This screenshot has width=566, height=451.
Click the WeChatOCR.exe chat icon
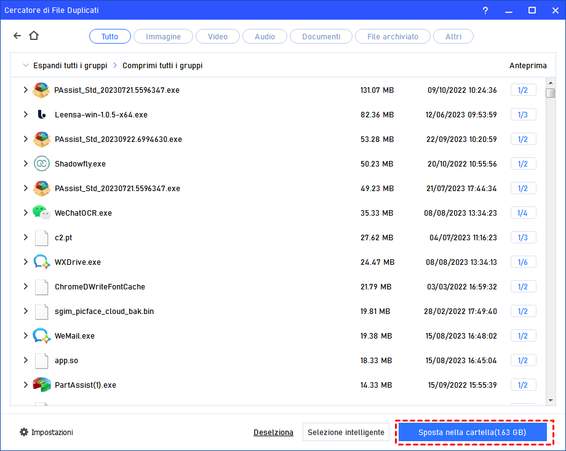point(41,213)
